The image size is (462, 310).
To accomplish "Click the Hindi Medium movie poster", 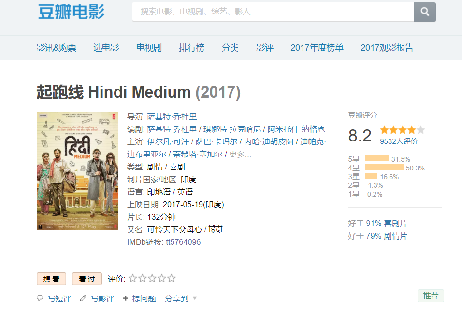I will click(x=77, y=171).
